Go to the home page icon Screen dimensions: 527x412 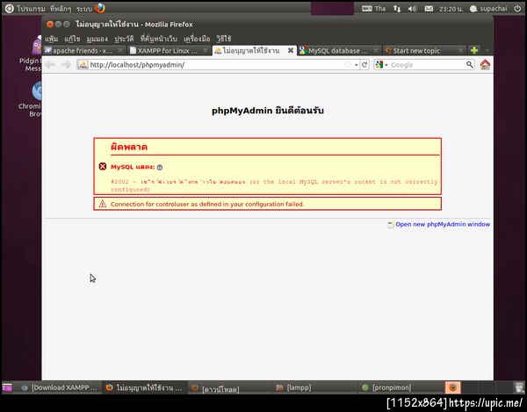(x=485, y=64)
